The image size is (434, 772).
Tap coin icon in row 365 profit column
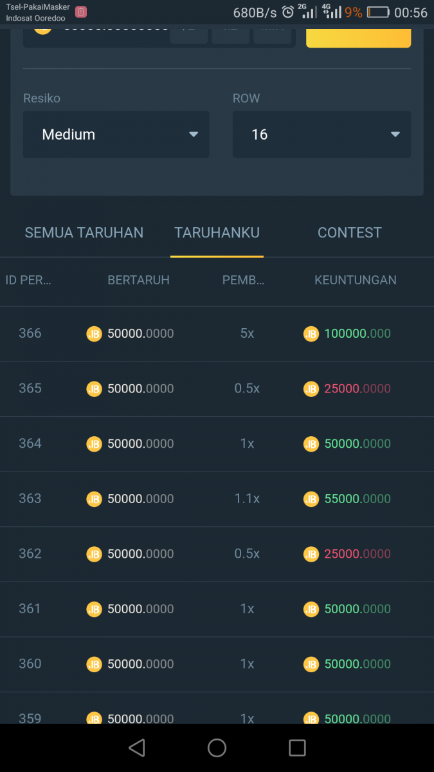[x=311, y=389]
